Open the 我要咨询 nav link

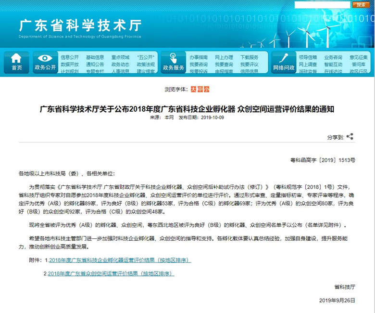199,65
